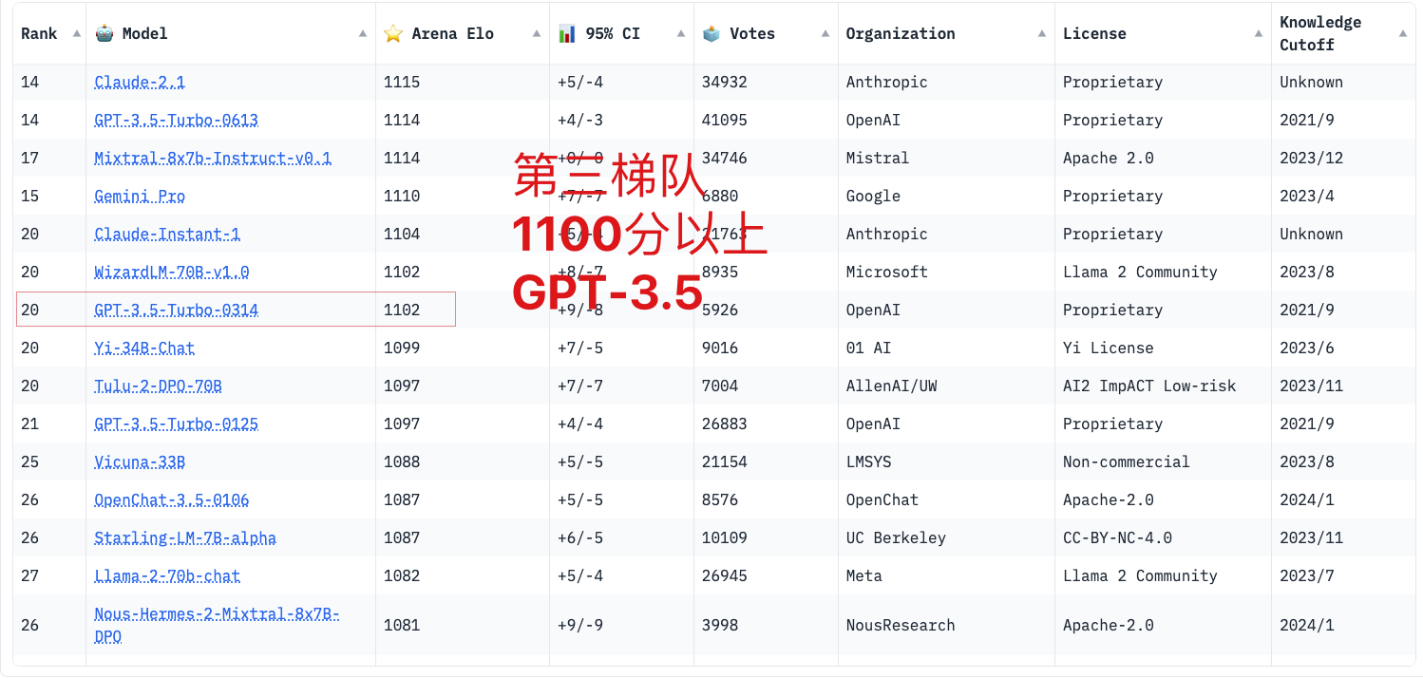Click the bar chart icon in 95% CI header
This screenshot has height=678, width=1423.
pyautogui.click(x=567, y=33)
